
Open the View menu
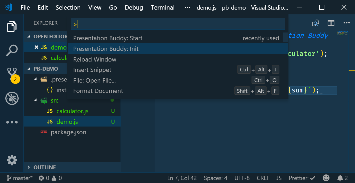tap(95, 7)
